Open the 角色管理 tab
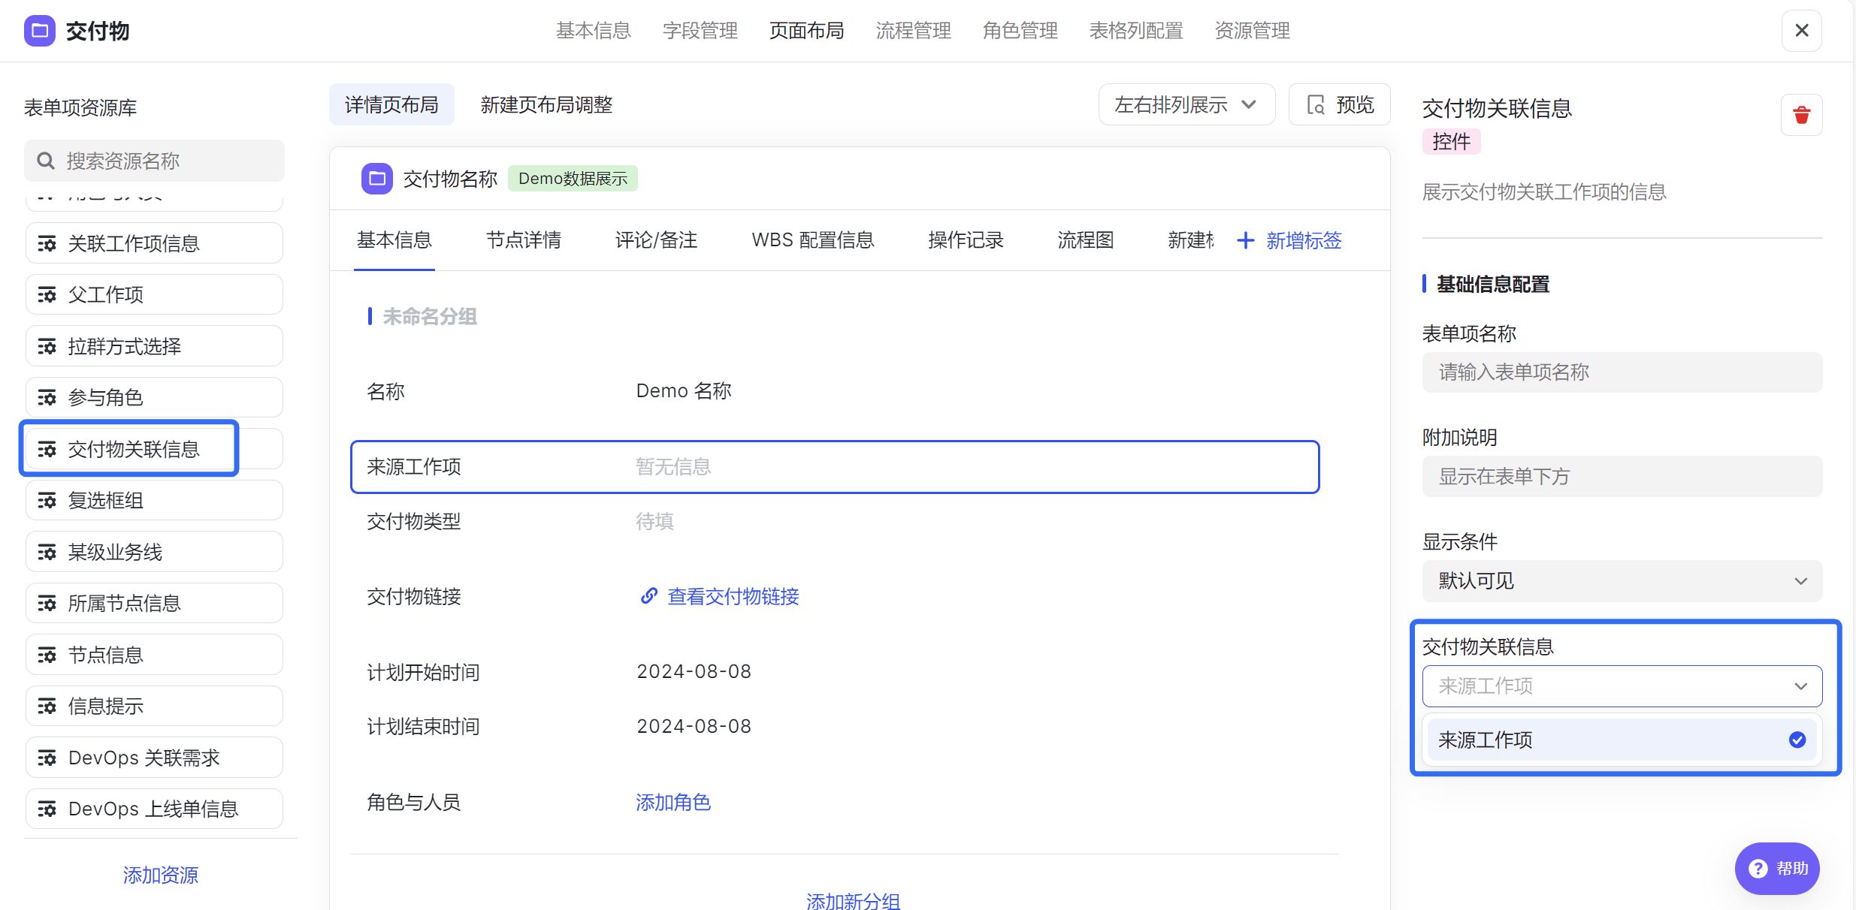 [1020, 31]
